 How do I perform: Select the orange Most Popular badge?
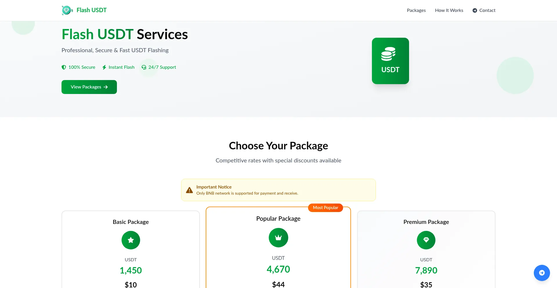tap(325, 208)
